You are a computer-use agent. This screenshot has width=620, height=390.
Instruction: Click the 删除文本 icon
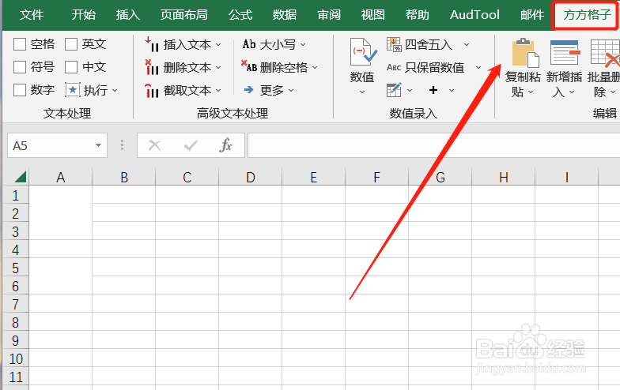pyautogui.click(x=152, y=68)
